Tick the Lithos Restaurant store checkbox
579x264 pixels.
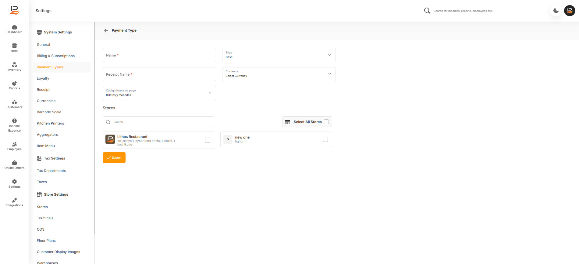tap(208, 140)
